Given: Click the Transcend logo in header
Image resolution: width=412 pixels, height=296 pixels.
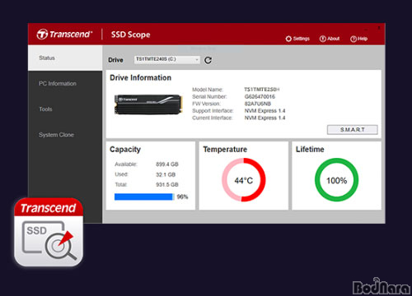Looking at the screenshot, I should point(64,35).
